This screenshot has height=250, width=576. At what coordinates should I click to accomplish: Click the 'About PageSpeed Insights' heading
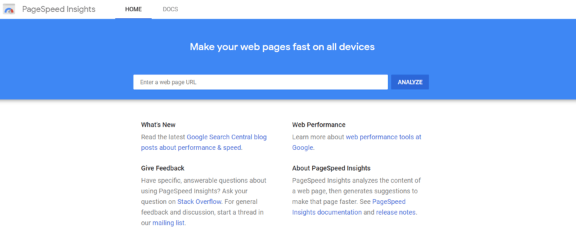point(331,168)
